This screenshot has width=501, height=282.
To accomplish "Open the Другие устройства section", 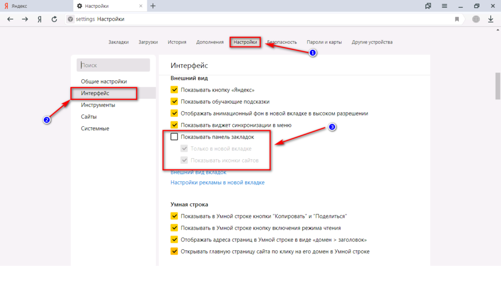I will point(372,42).
